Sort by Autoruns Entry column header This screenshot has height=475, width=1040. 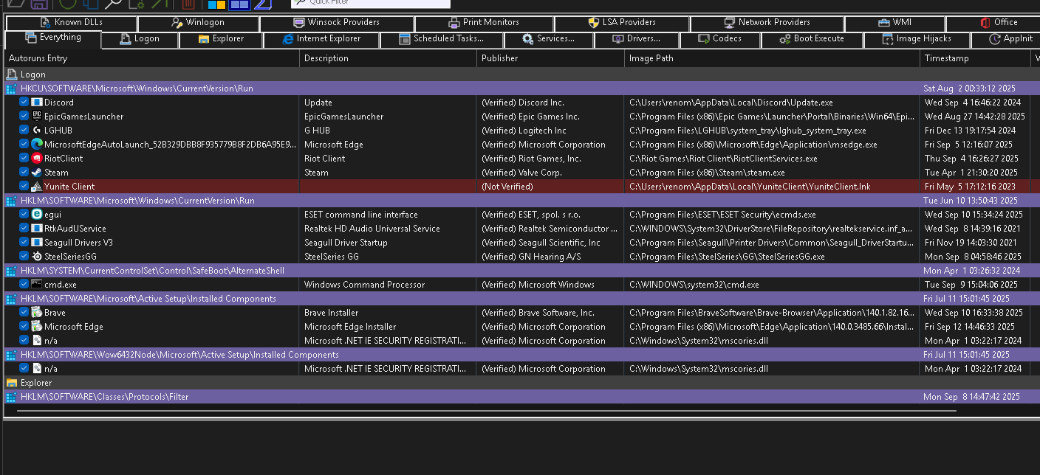point(151,58)
